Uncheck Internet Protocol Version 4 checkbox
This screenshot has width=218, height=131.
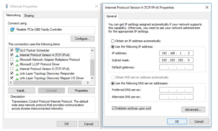click(12, 55)
